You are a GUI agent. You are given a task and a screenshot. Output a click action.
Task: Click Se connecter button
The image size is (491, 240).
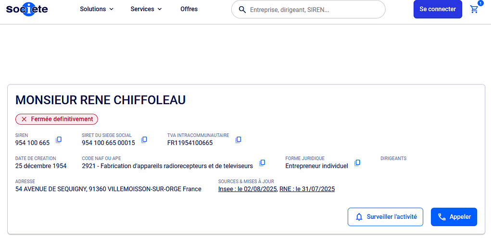(438, 10)
